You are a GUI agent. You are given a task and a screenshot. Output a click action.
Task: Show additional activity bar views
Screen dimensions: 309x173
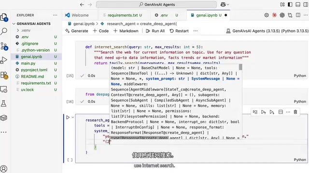point(3,132)
